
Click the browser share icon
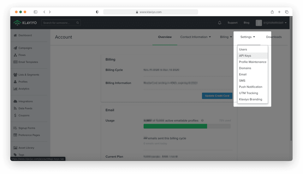click(272, 12)
